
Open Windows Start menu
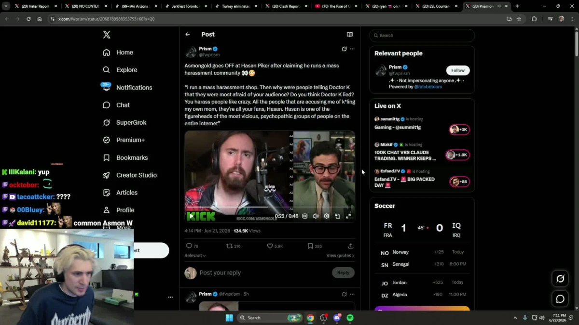[x=229, y=318]
